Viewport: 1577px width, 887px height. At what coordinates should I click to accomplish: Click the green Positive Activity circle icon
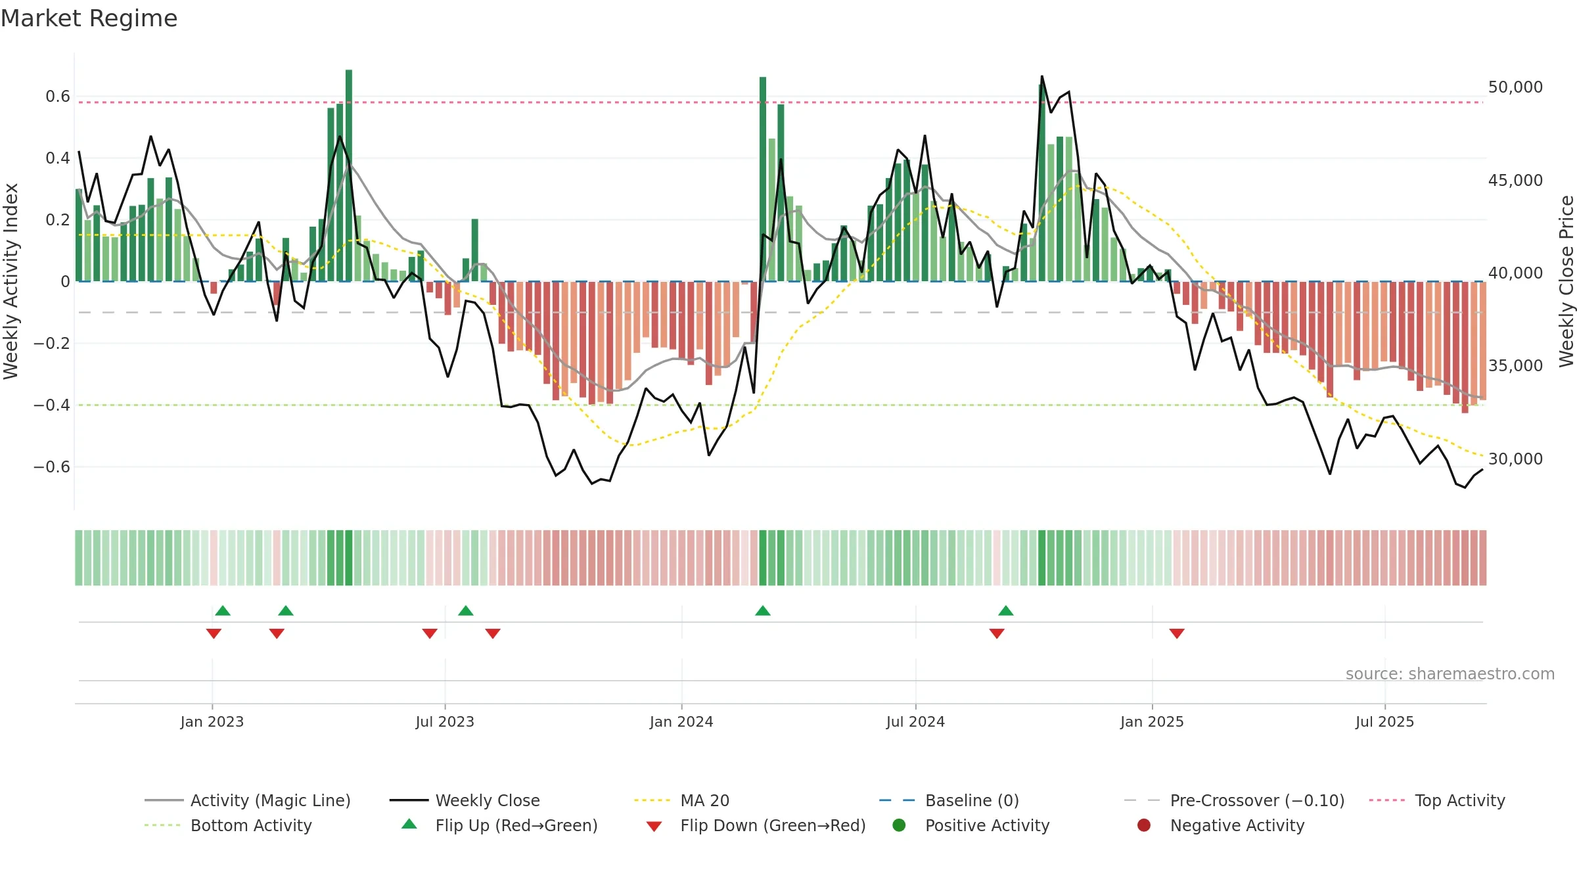899,825
